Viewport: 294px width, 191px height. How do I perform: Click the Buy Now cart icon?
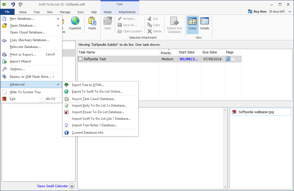pyautogui.click(x=250, y=12)
